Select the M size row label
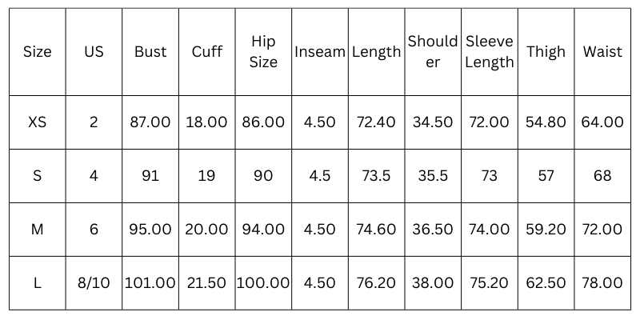 38,230
